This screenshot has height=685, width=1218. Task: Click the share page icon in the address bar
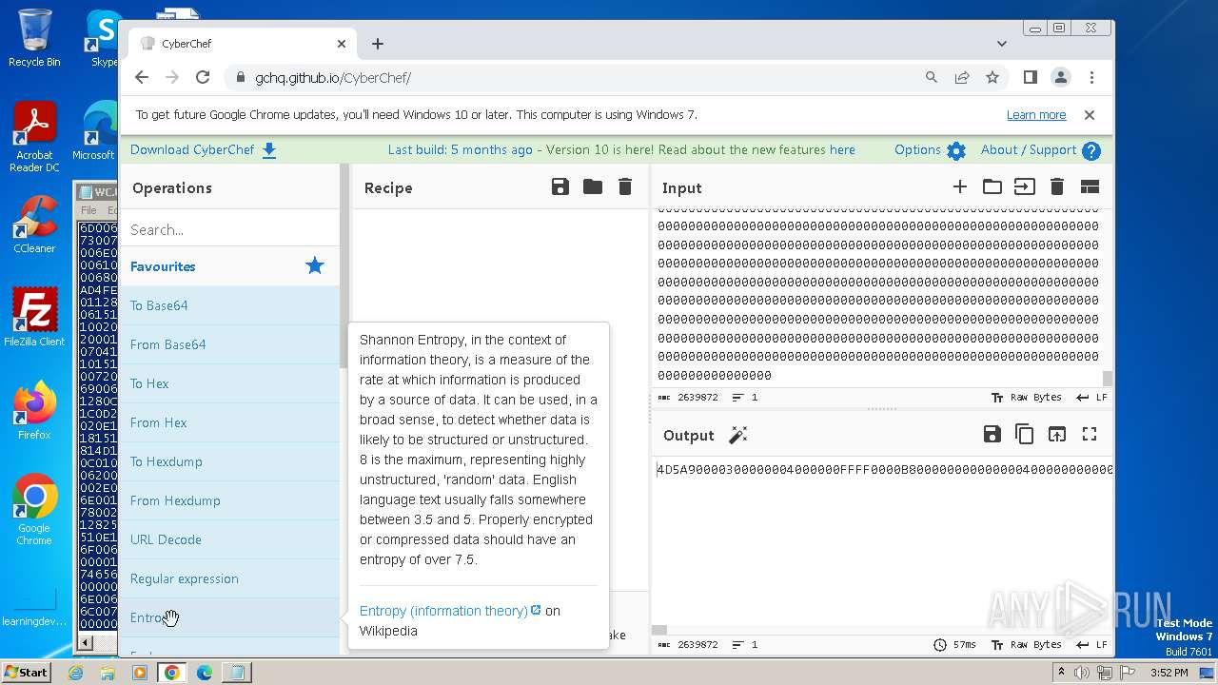(962, 78)
